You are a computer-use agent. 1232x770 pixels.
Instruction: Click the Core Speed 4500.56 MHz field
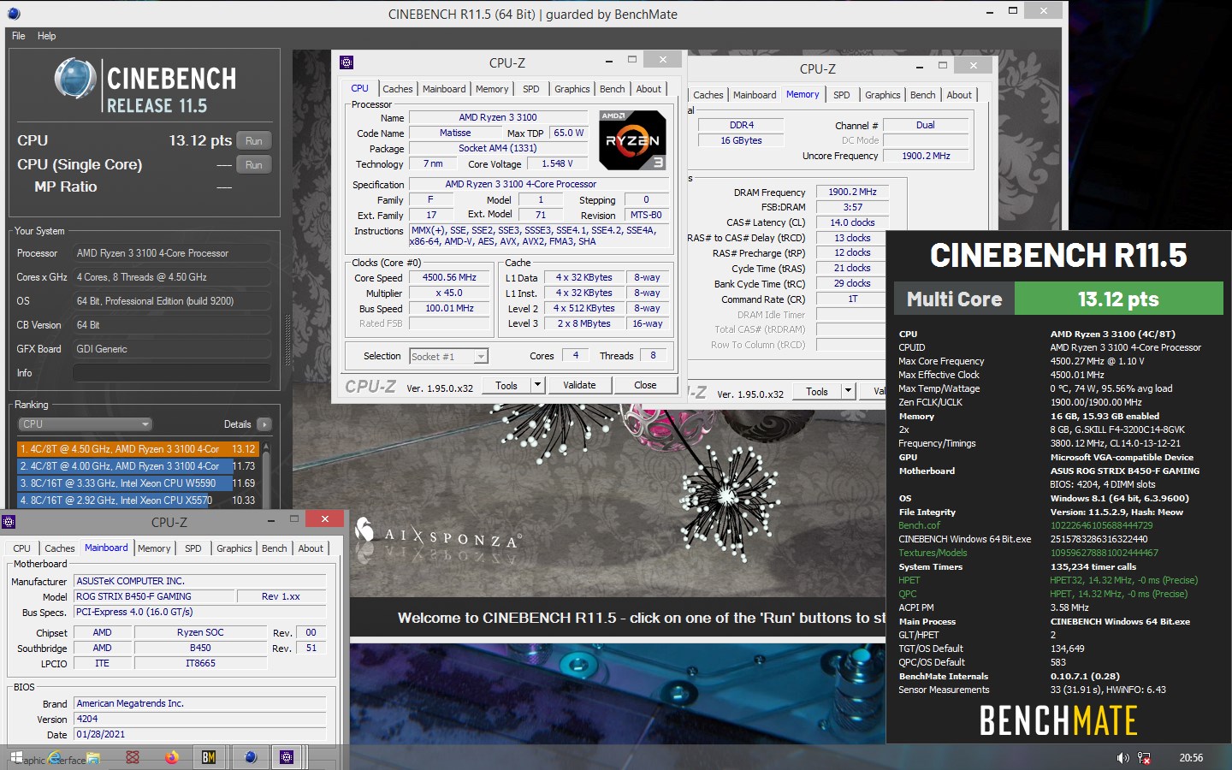[449, 278]
